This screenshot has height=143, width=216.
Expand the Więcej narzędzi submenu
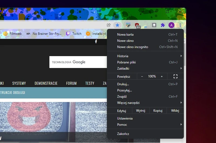(145, 103)
